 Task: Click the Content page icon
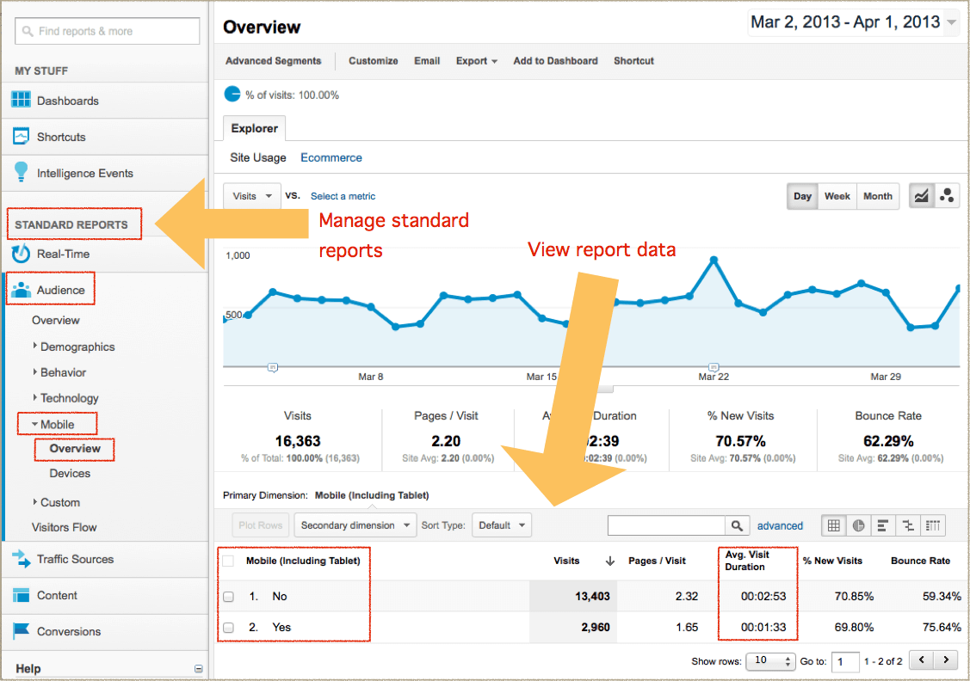tap(21, 595)
